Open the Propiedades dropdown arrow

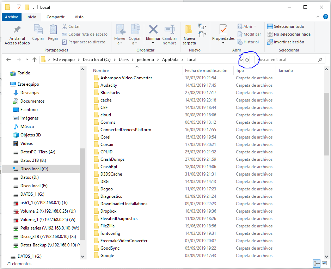coord(223,43)
